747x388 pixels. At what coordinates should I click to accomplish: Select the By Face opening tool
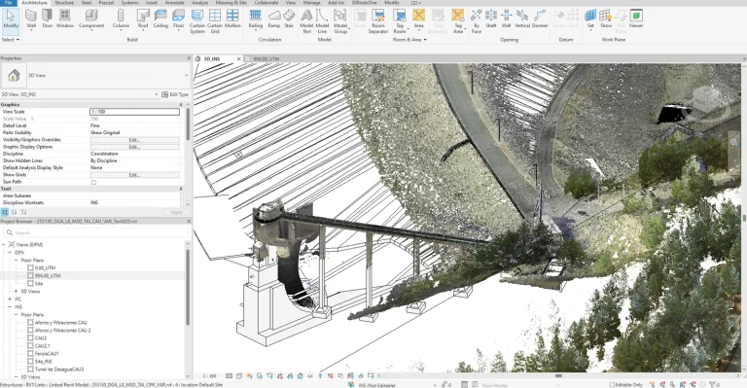pos(477,21)
